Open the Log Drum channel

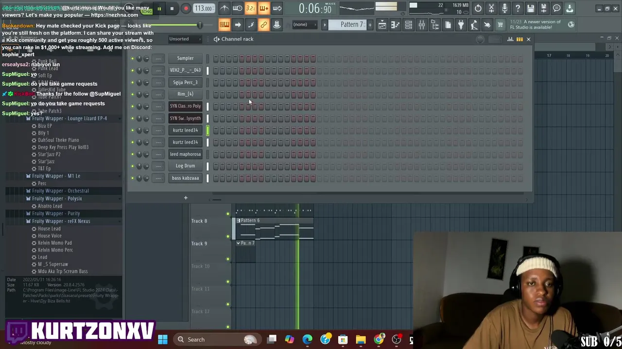coord(185,166)
